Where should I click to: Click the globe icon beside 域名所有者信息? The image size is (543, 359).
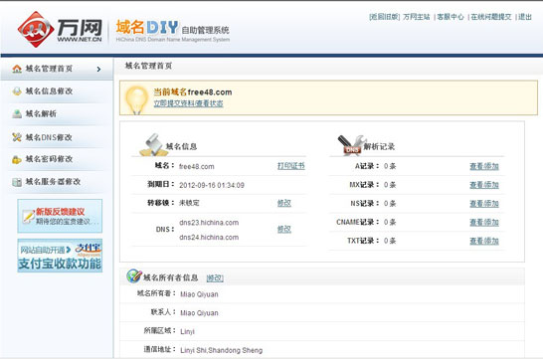[x=134, y=275]
